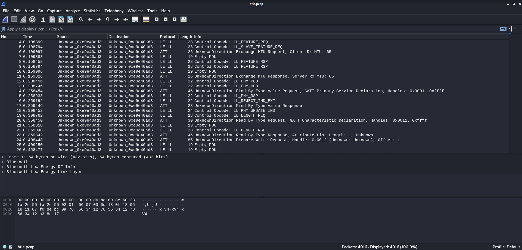The width and height of the screenshot is (522, 250).
Task: Expand the Bluetooth tree node
Action: pos(3,162)
